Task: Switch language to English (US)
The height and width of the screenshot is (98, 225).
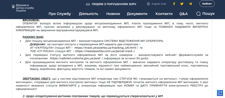Action: tap(159, 4)
